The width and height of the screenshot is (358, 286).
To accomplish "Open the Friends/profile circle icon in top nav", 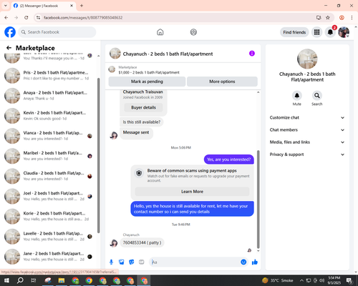I will click(193, 32).
